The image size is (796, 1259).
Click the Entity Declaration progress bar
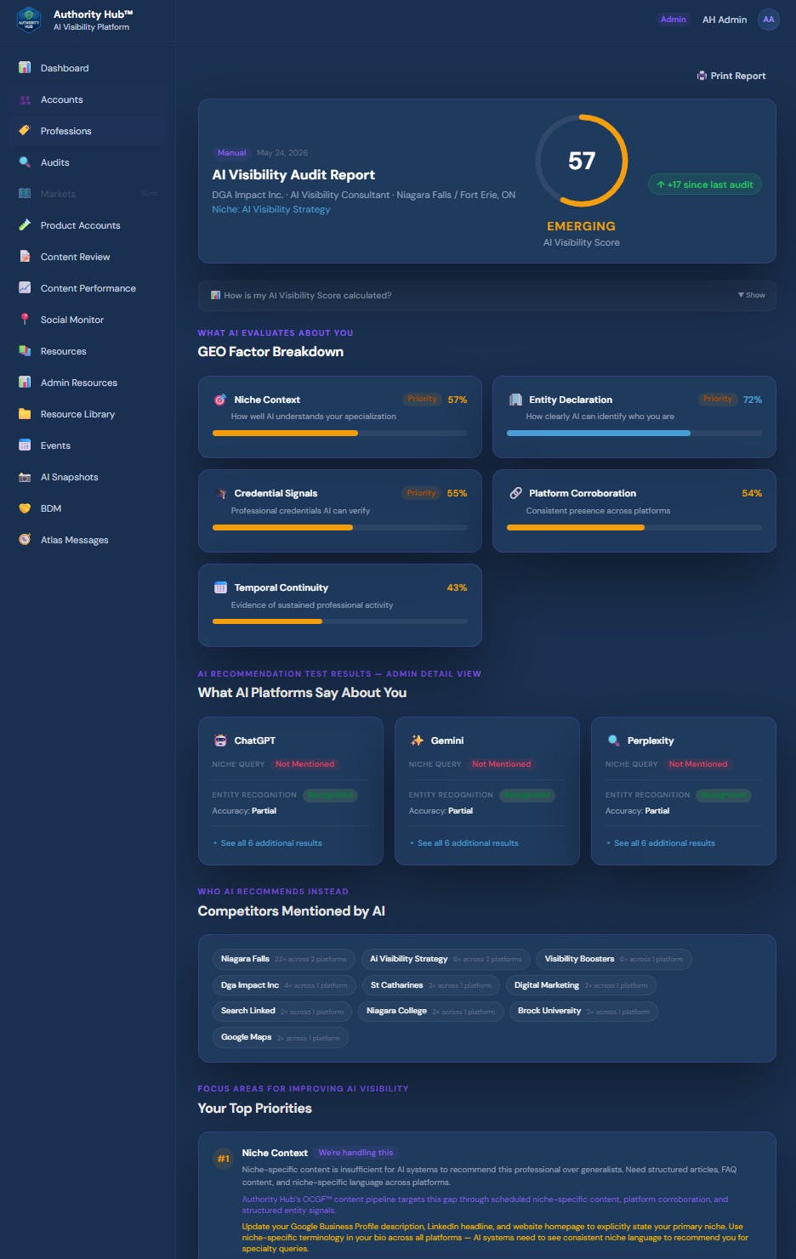coord(634,434)
